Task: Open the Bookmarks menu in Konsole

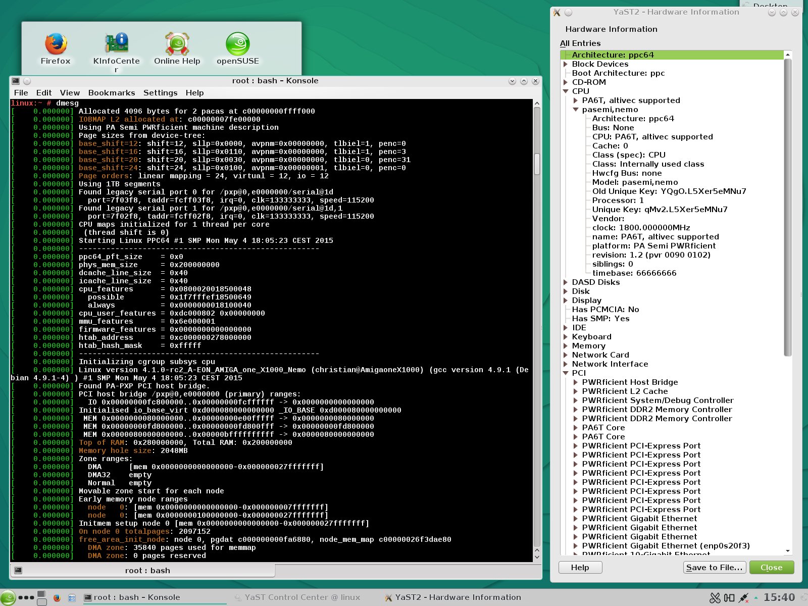Action: [x=112, y=93]
